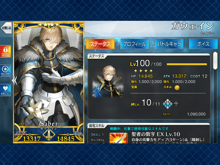
Task: Click the gray empty bond diamond icon
Action: (176, 104)
